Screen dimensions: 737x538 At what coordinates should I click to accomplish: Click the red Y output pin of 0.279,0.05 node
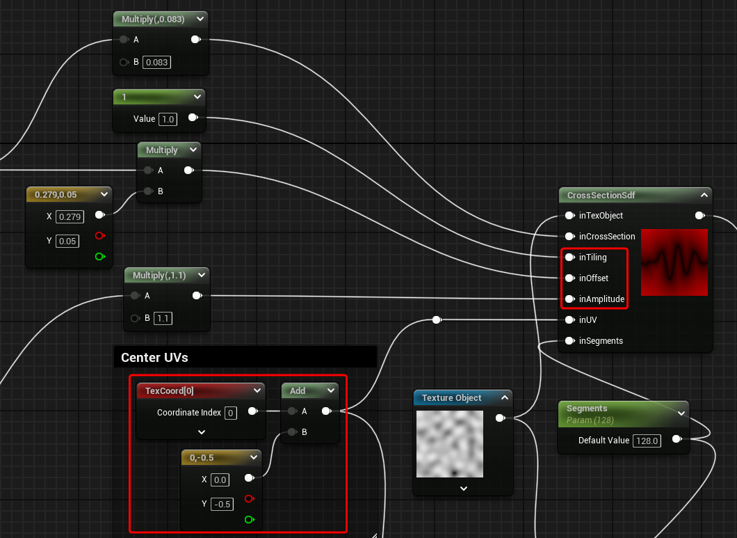pyautogui.click(x=99, y=236)
